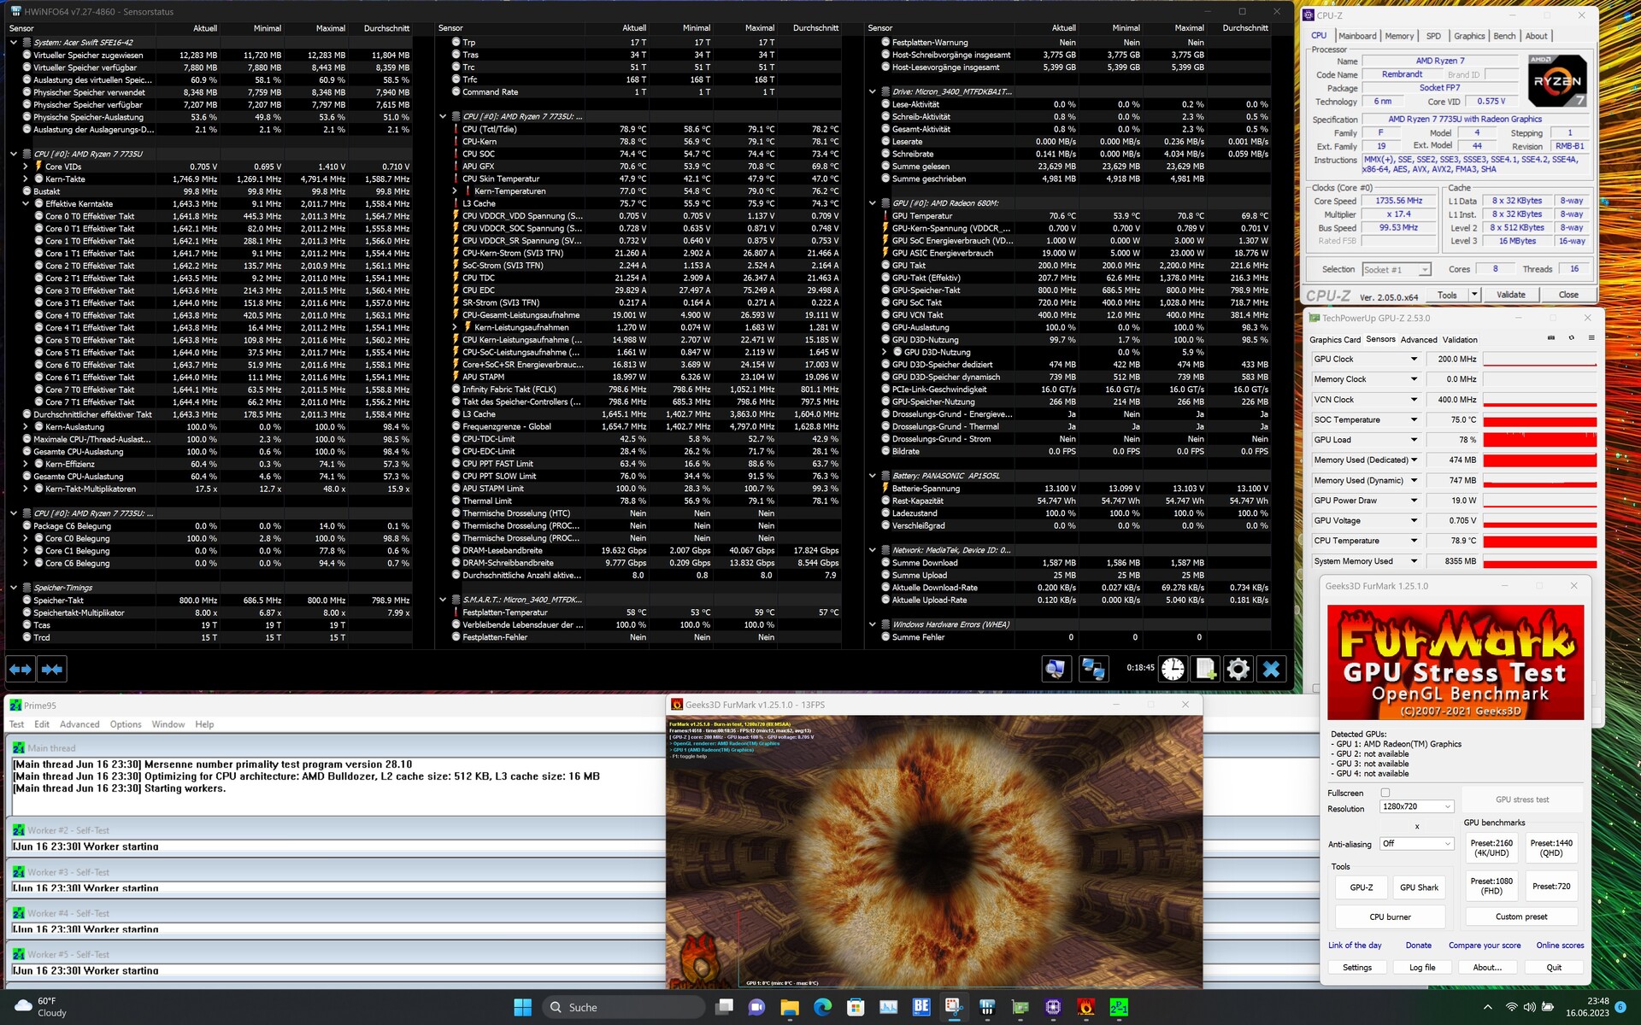Open HWiNFO remote monitor icon
Viewport: 1641px width, 1025px height.
(x=1056, y=669)
